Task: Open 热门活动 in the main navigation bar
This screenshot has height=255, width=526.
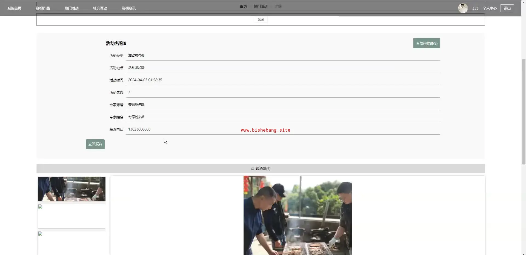Action: click(72, 8)
